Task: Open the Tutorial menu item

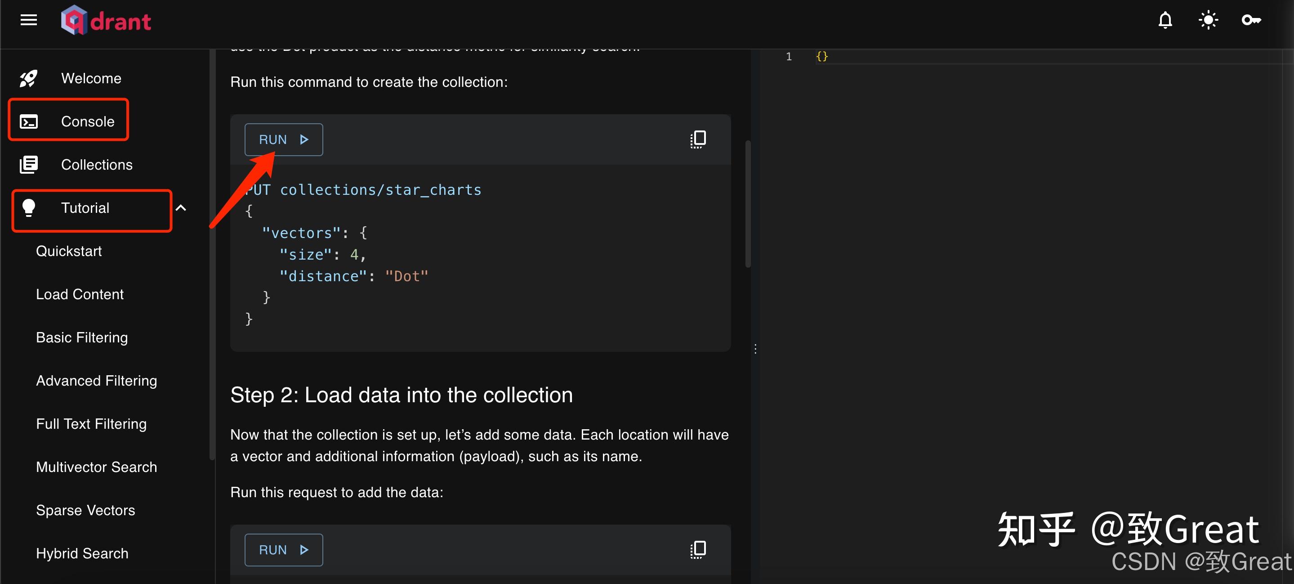Action: (85, 208)
